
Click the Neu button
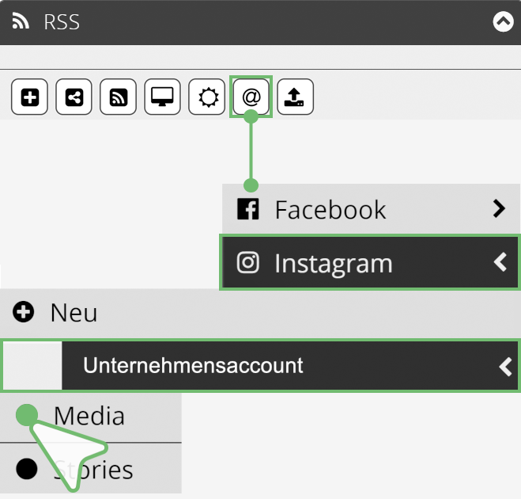(x=74, y=313)
